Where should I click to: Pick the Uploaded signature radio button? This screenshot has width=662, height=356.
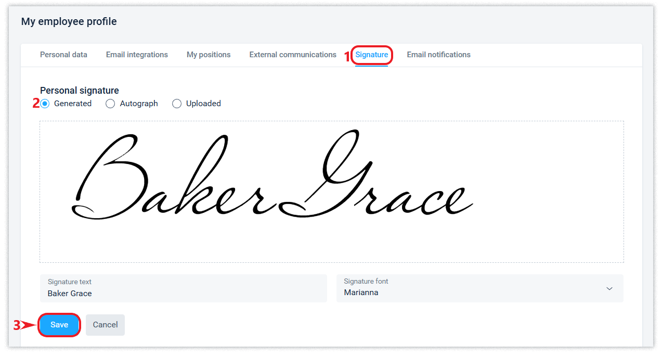tap(177, 104)
